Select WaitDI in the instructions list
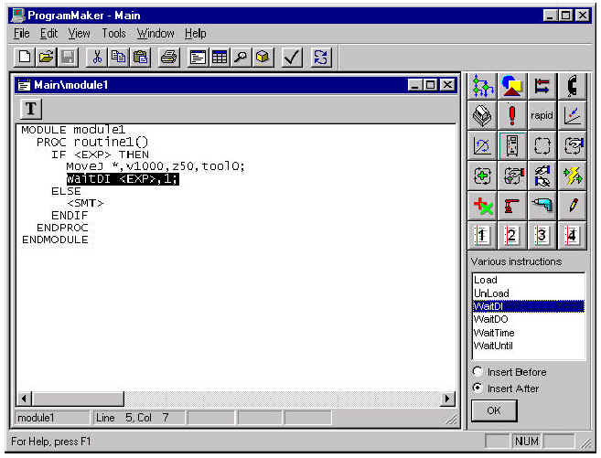 pos(529,306)
